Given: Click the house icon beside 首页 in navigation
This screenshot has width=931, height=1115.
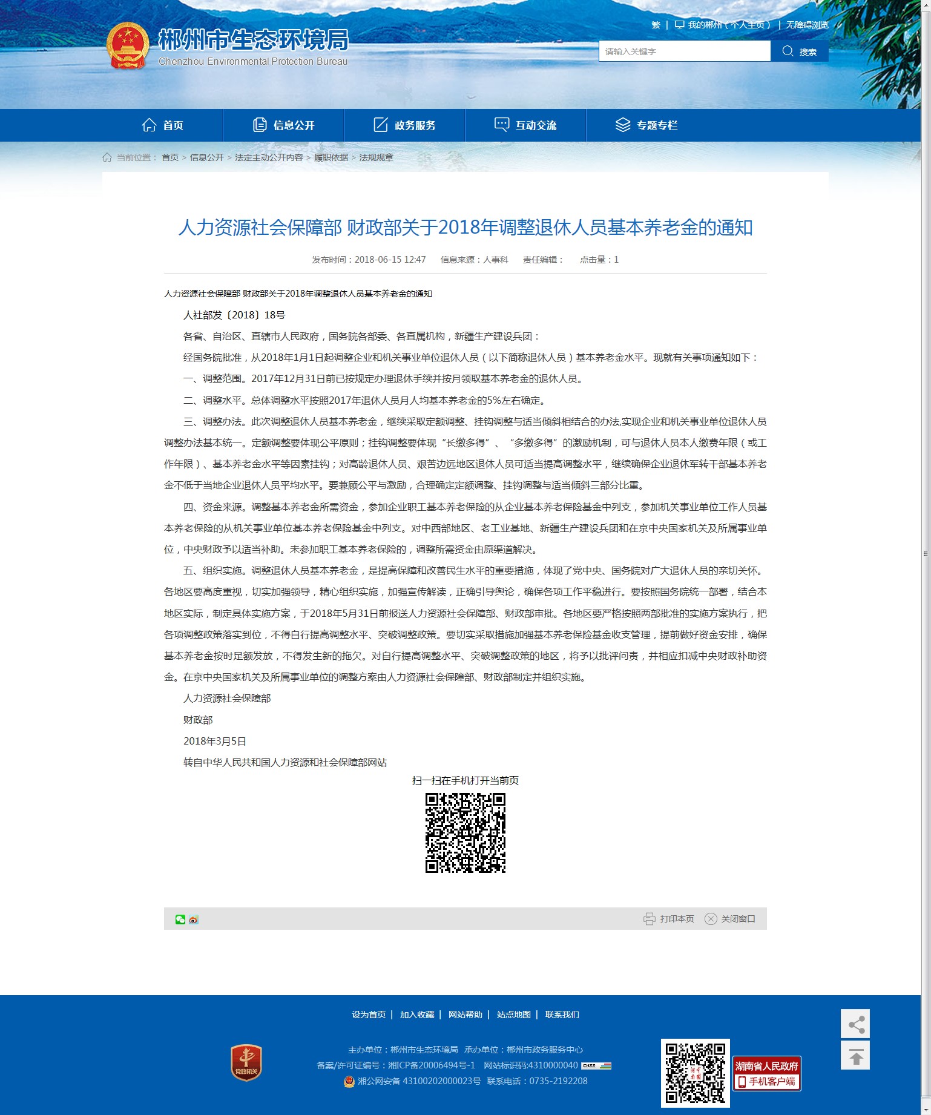Looking at the screenshot, I should click(149, 125).
